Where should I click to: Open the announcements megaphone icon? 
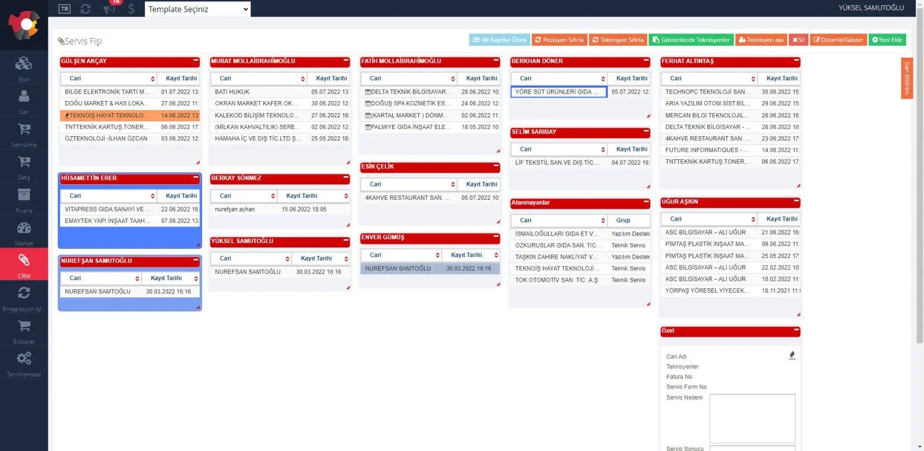click(x=109, y=9)
